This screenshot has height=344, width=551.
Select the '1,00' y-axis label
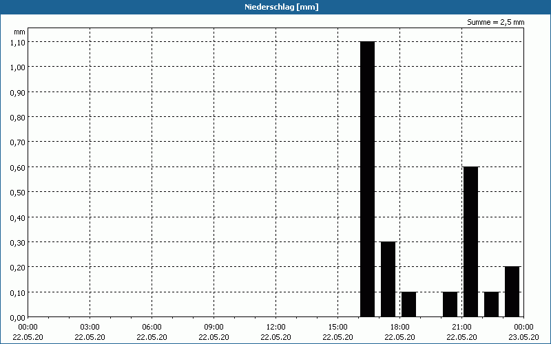(x=18, y=67)
